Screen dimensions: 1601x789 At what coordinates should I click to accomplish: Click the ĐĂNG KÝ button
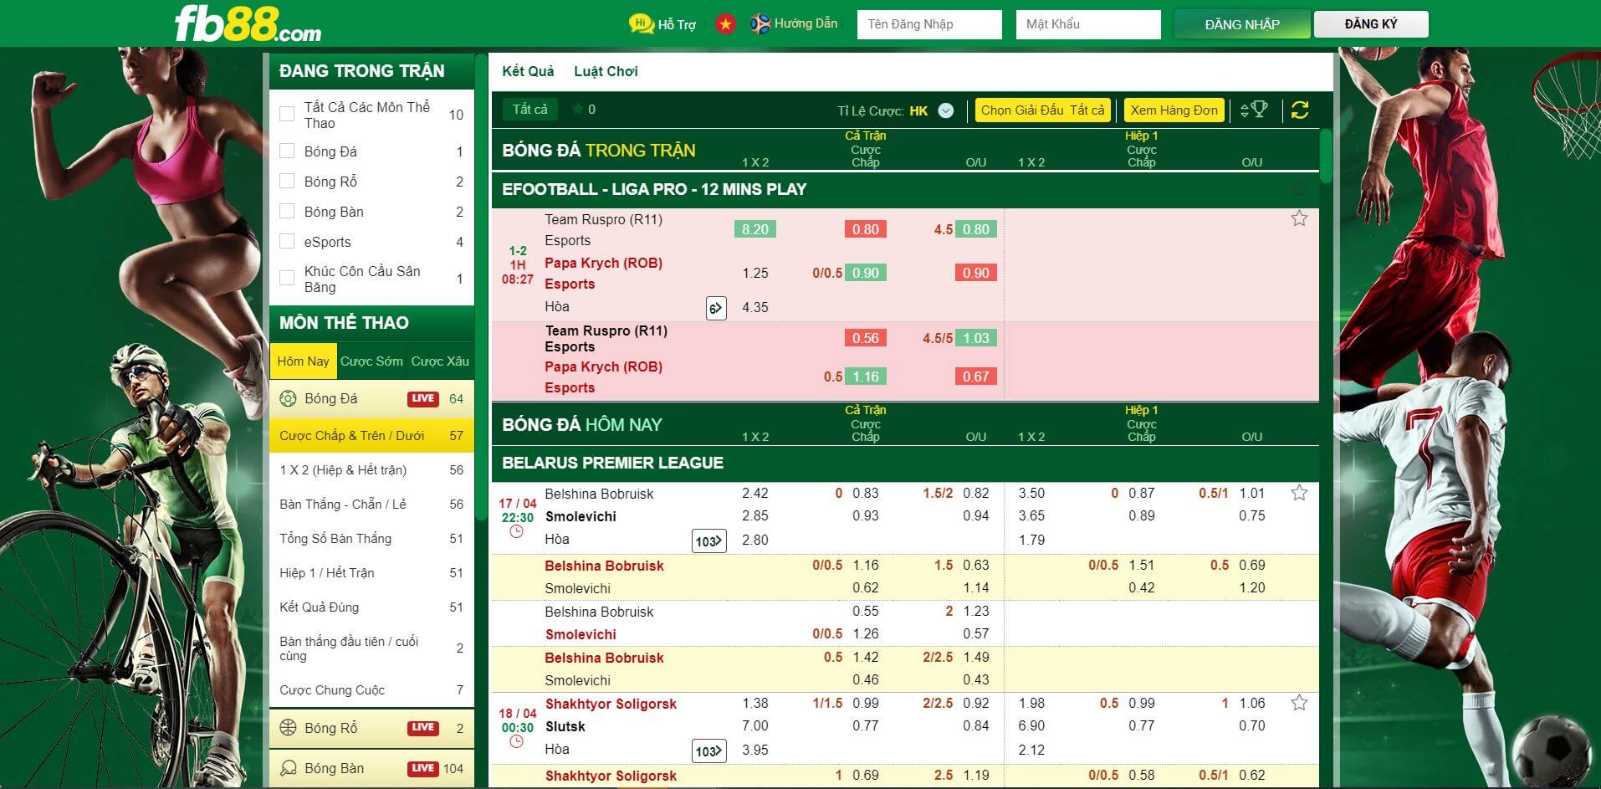pyautogui.click(x=1370, y=24)
